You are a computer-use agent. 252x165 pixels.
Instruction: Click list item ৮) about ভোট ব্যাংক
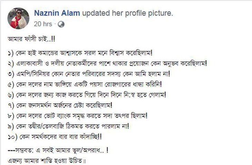[x=77, y=116]
